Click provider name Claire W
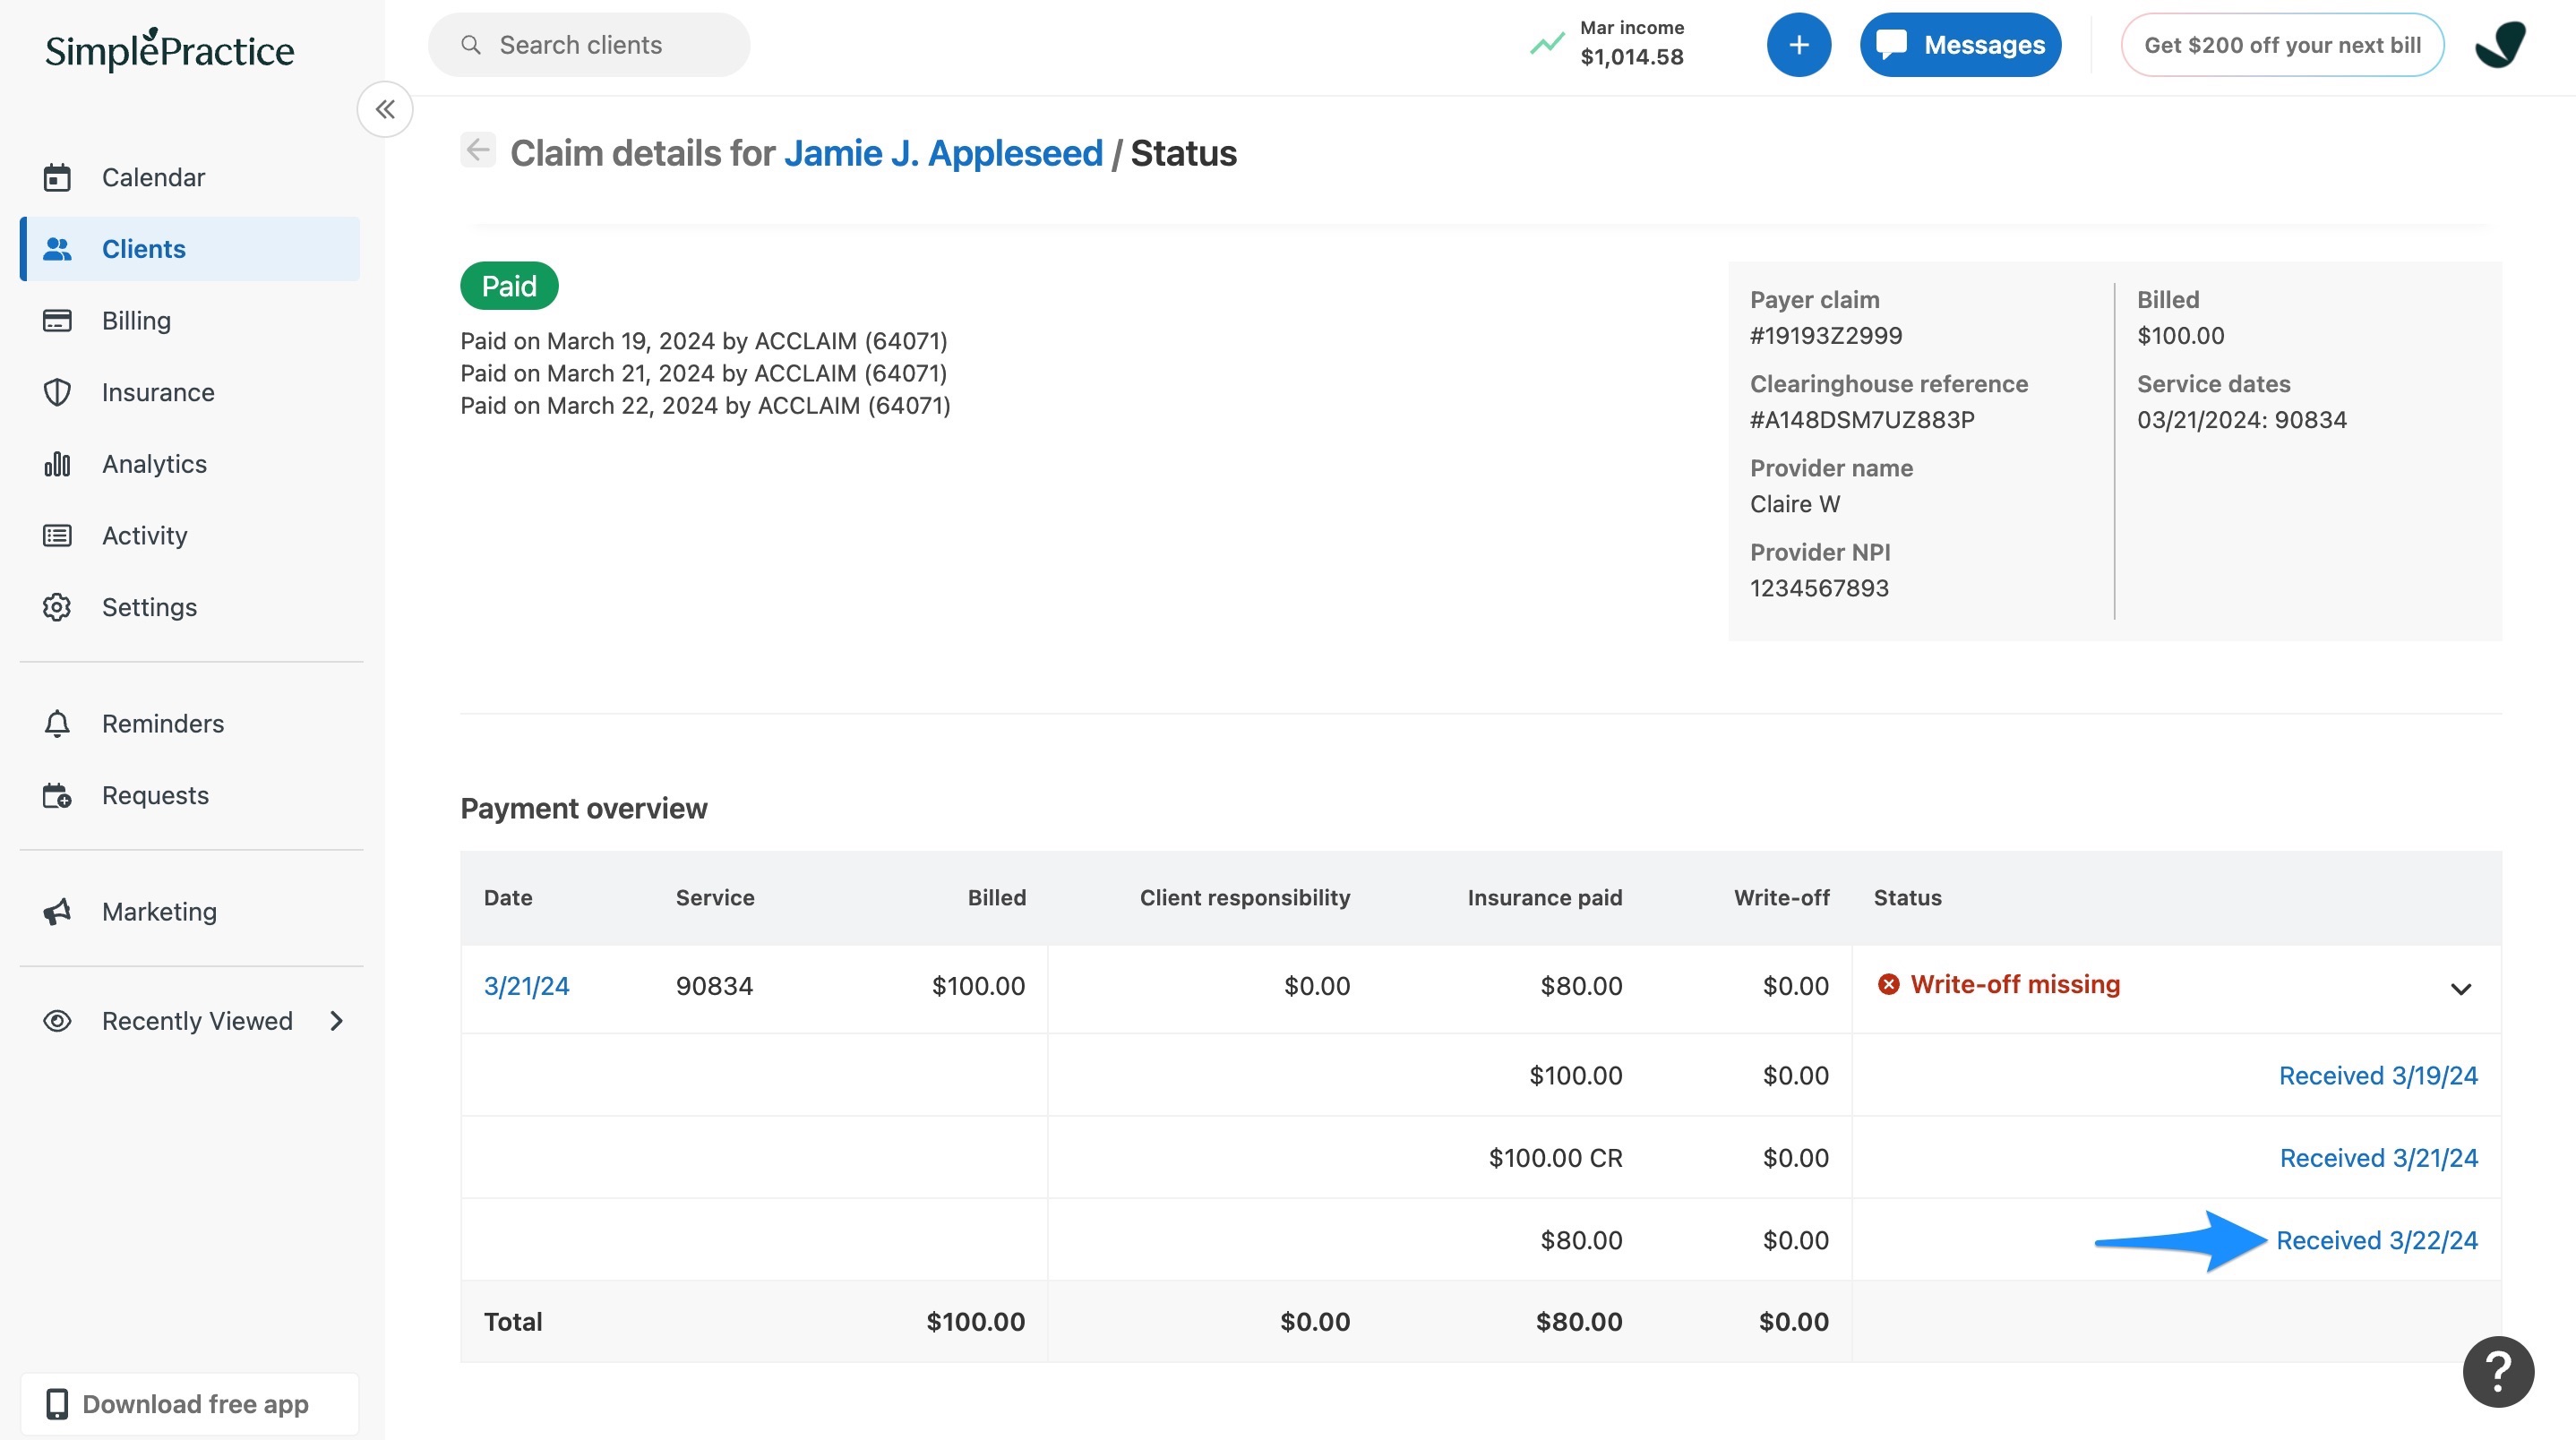 [1794, 504]
